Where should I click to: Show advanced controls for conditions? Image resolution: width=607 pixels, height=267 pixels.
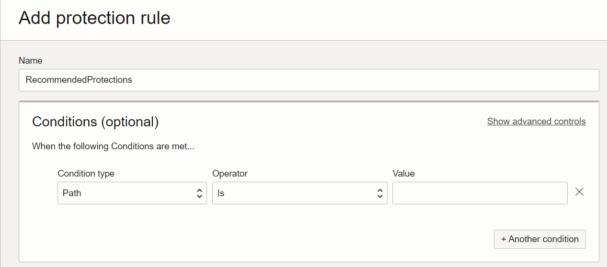tap(536, 122)
